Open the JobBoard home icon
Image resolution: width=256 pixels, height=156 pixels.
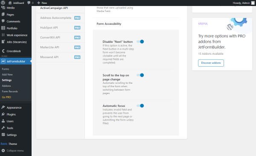pyautogui.click(x=10, y=3)
